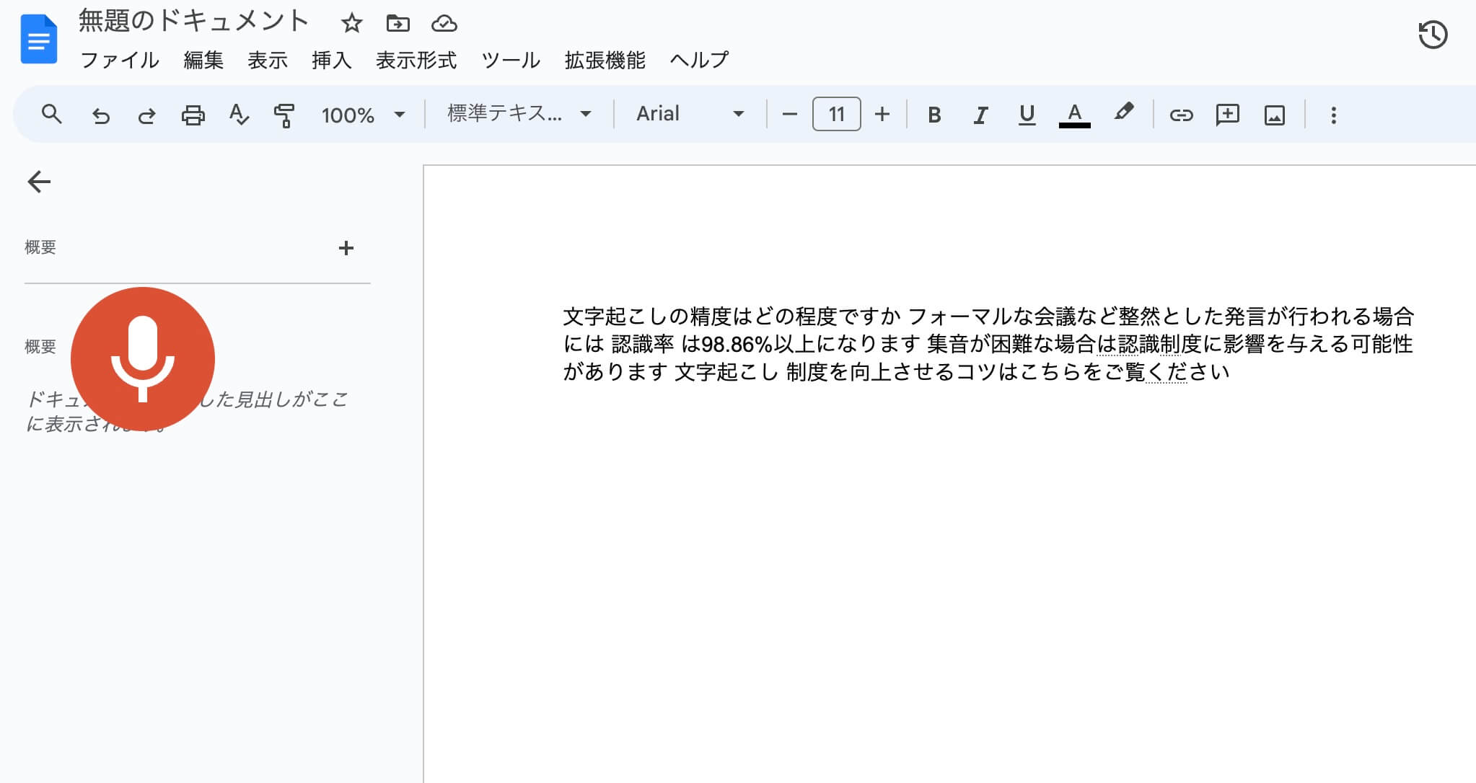Open the Google Docs home icon
Viewport: 1476px width, 783px height.
click(39, 39)
